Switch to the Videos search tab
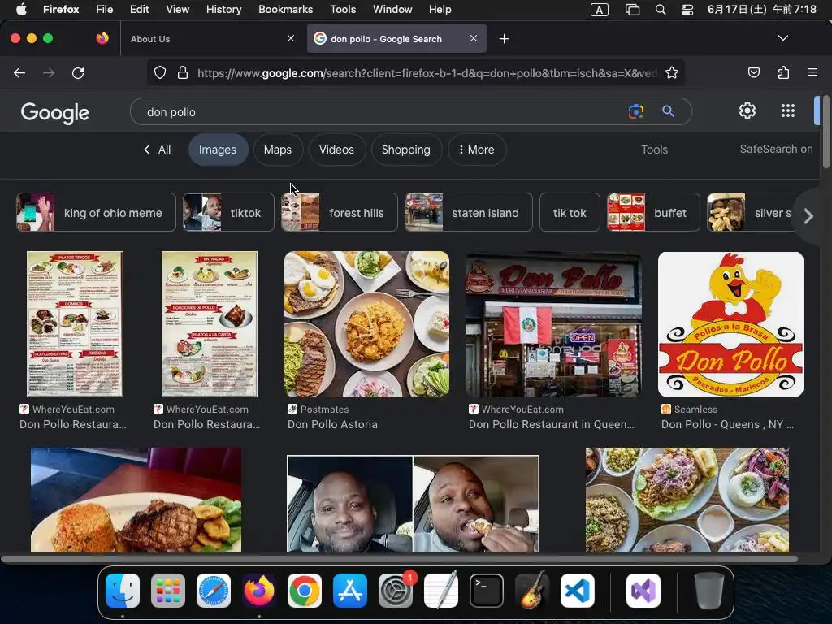Image resolution: width=832 pixels, height=624 pixels. point(336,149)
